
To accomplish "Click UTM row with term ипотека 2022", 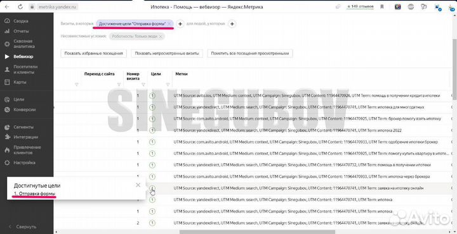I will (288, 130).
